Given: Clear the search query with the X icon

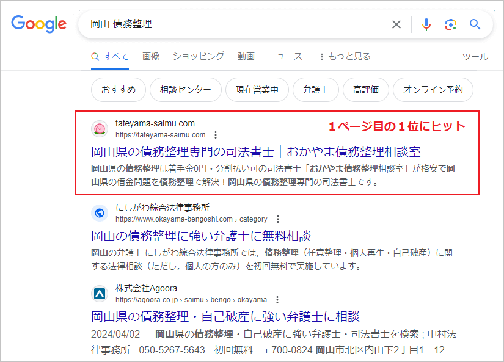Looking at the screenshot, I should [x=396, y=24].
